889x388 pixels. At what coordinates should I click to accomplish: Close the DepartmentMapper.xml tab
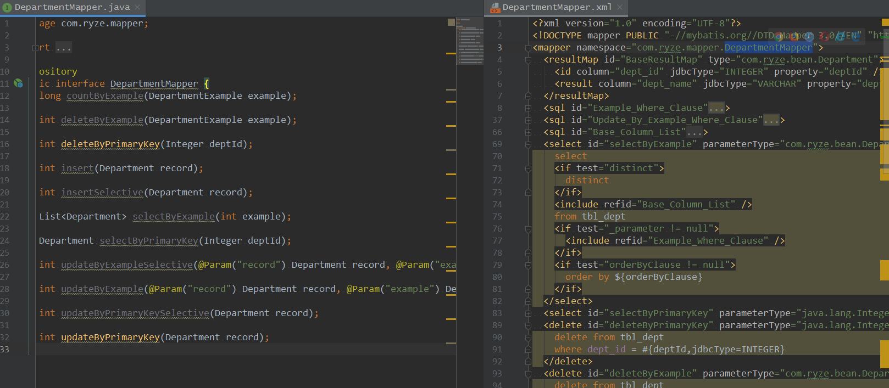pos(620,7)
